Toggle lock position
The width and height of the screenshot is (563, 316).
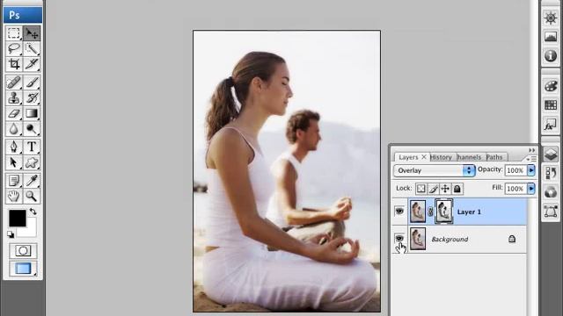pyautogui.click(x=445, y=189)
